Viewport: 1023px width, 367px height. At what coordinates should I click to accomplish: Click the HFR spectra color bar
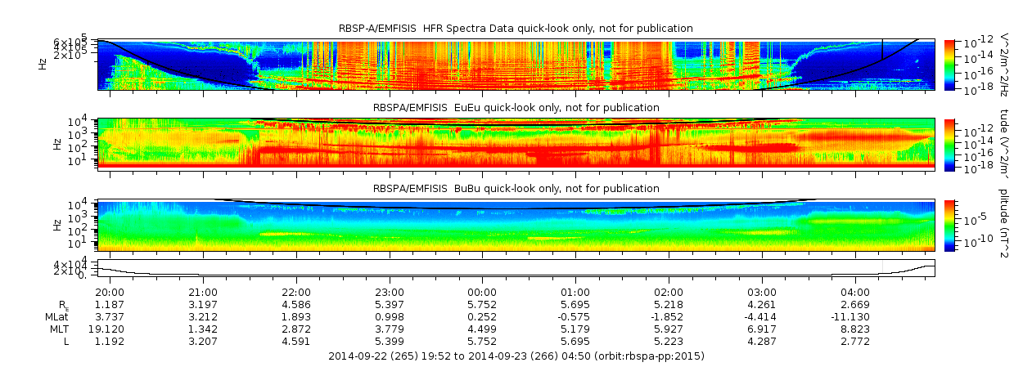pyautogui.click(x=949, y=64)
